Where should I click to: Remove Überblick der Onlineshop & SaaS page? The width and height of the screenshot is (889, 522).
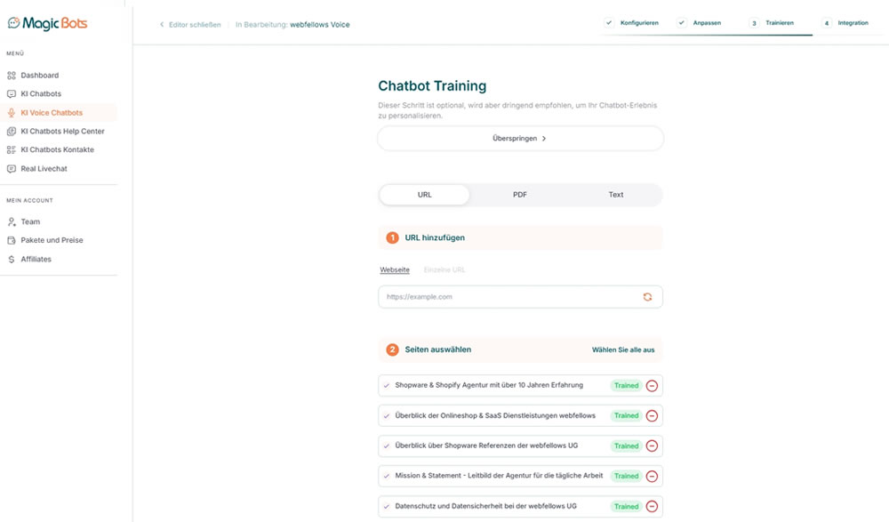point(652,416)
